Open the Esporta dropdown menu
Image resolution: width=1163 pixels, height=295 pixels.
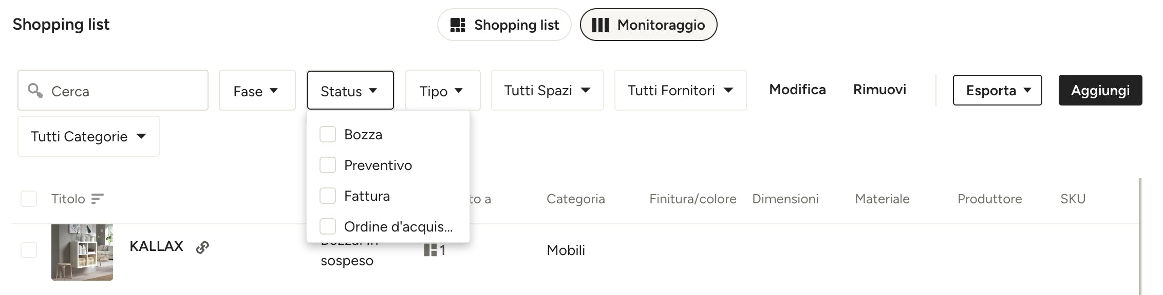(997, 90)
